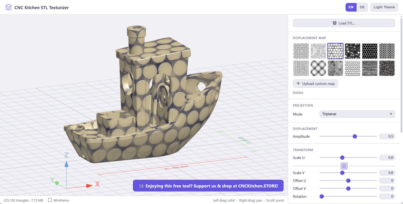Viewport: 403px width, 204px height.
Task: Click the X axis label in gizmo
Action: (x=97, y=184)
